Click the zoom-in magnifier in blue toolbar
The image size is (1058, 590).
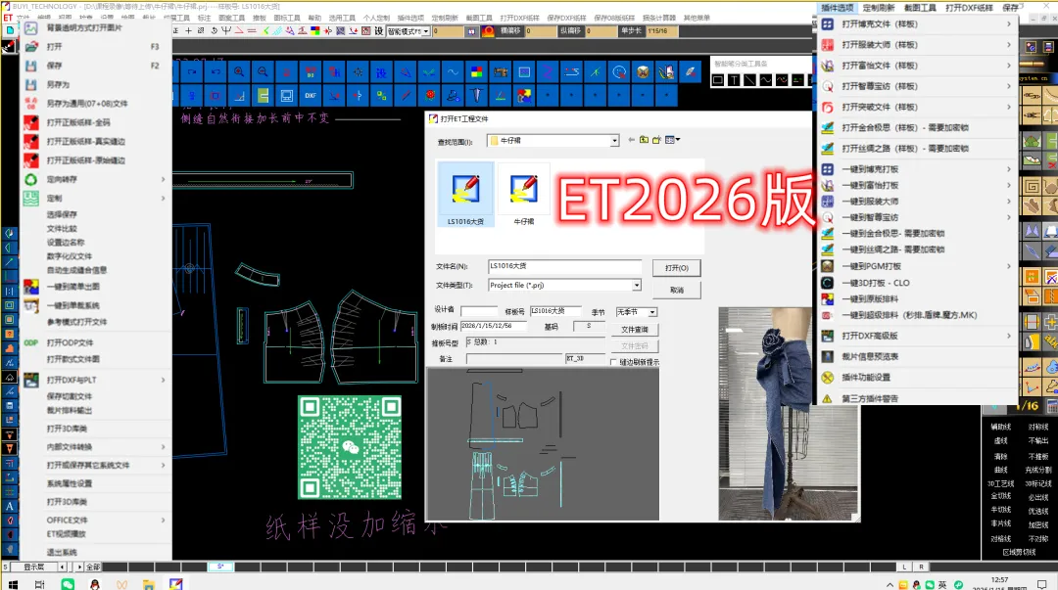(239, 72)
